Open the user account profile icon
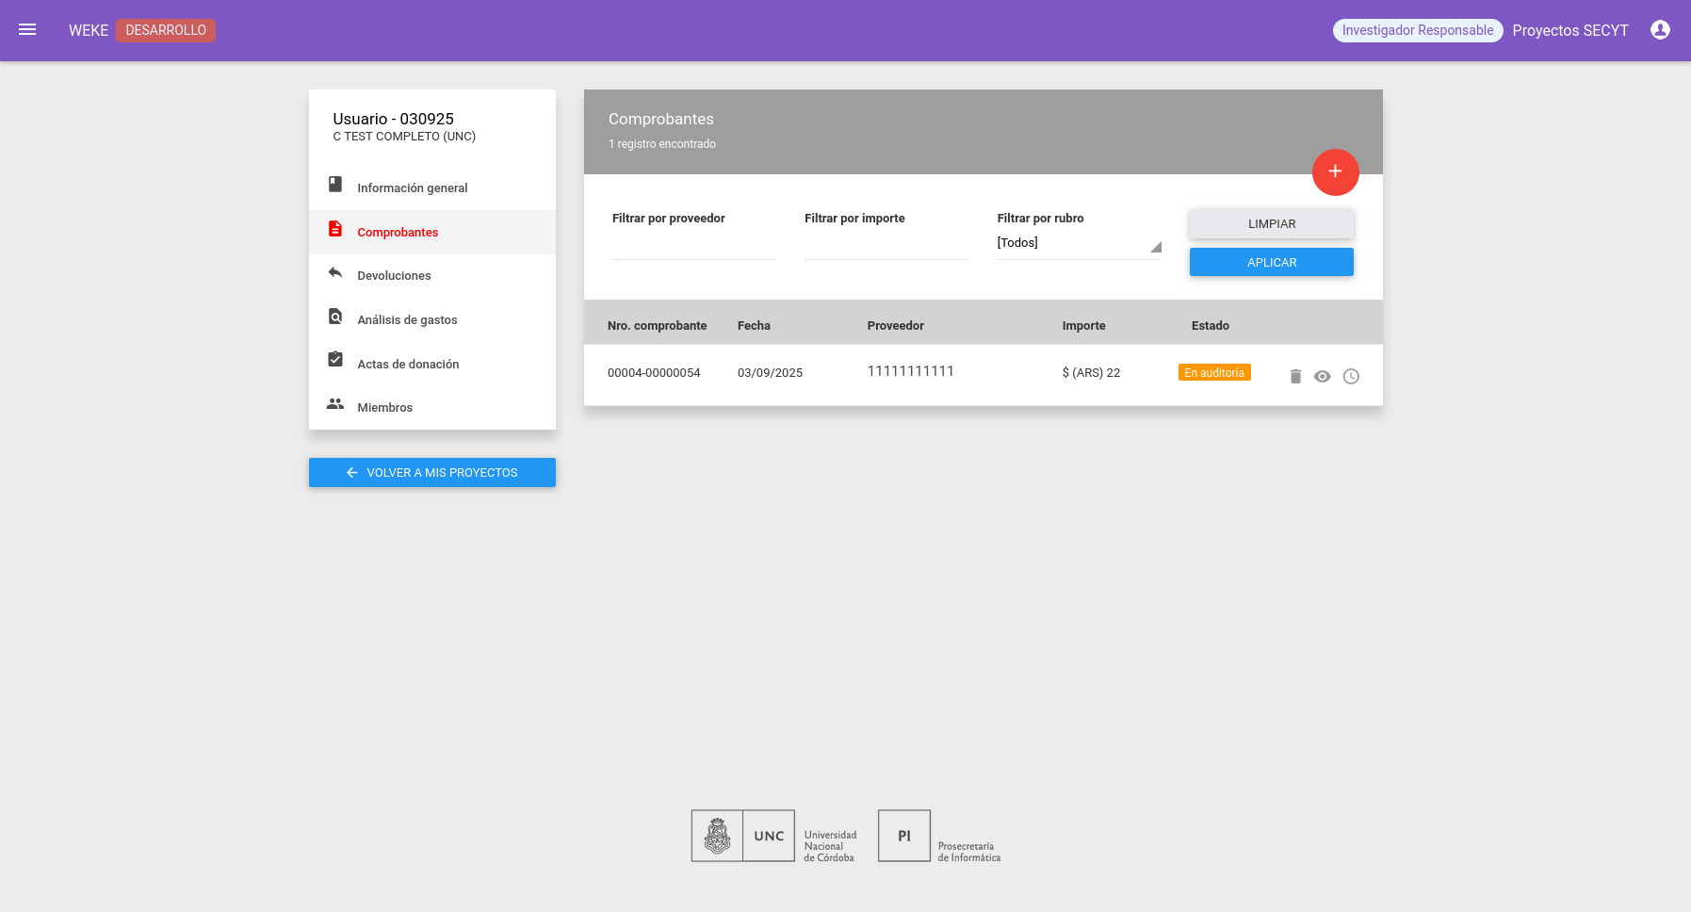 click(1660, 30)
